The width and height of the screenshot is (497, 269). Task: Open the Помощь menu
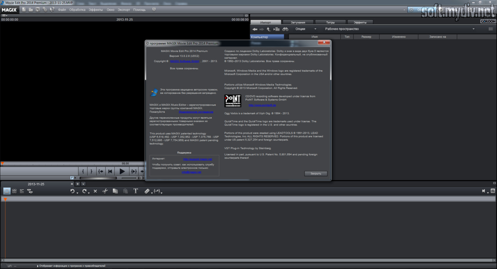pos(140,10)
